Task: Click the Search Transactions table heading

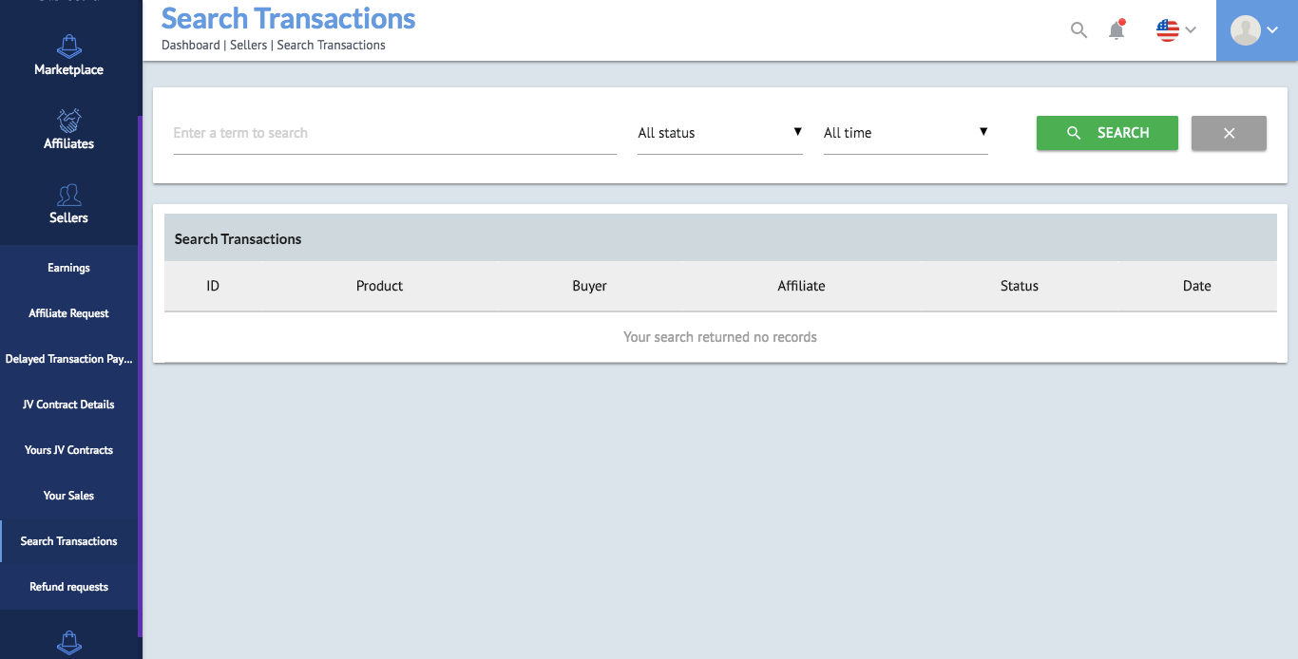Action: [x=238, y=239]
